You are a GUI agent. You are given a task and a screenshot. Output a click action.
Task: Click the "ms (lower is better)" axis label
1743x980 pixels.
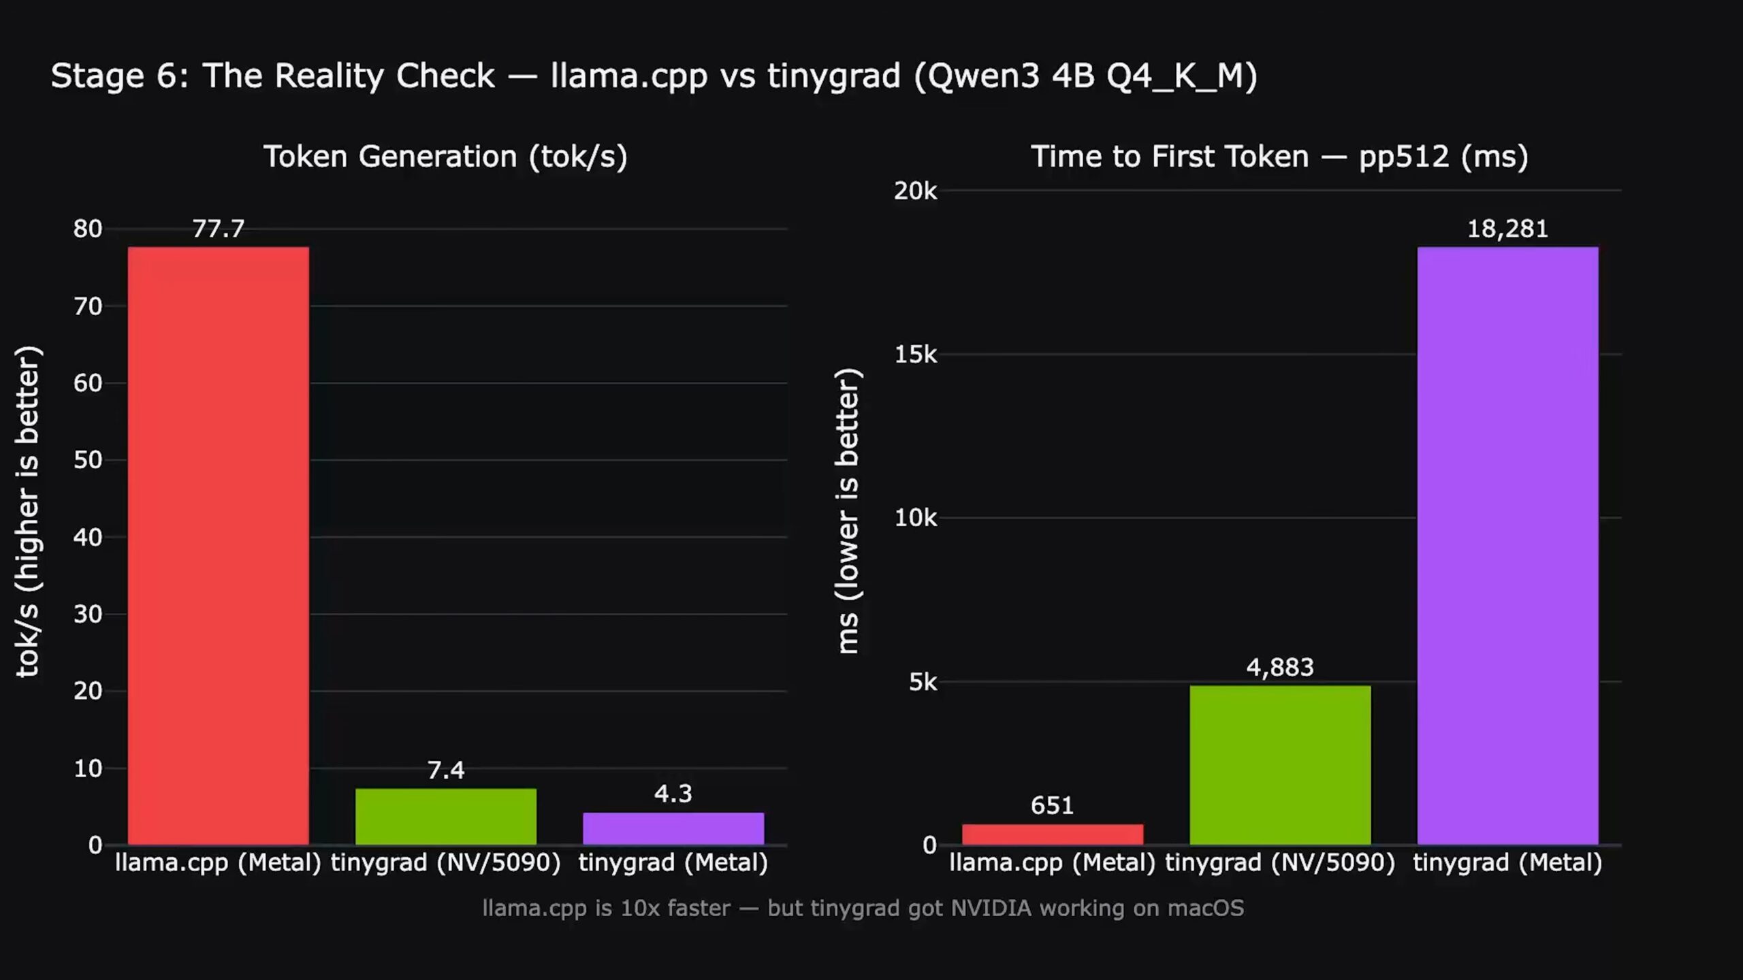[848, 512]
